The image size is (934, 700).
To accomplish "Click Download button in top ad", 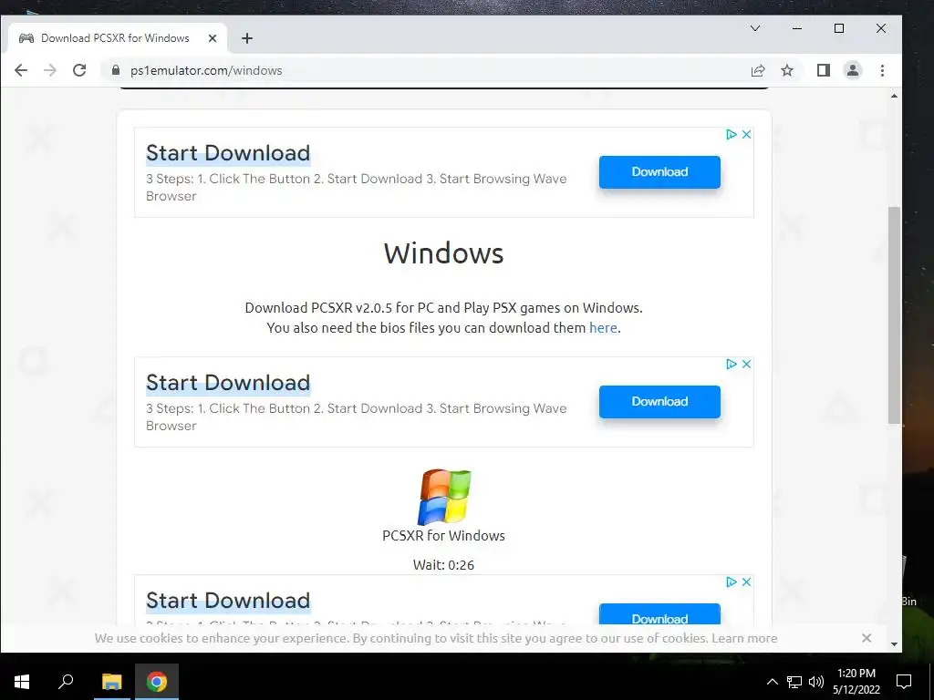I will (659, 172).
